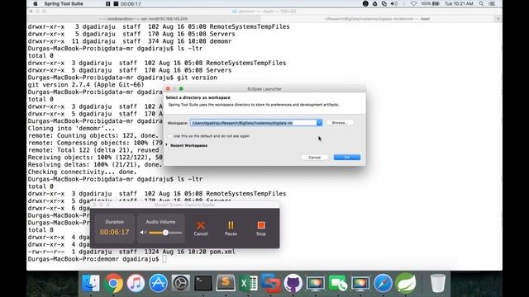Image resolution: width=529 pixels, height=297 pixels.
Task: Click the recording Duration timer display
Action: tap(114, 232)
